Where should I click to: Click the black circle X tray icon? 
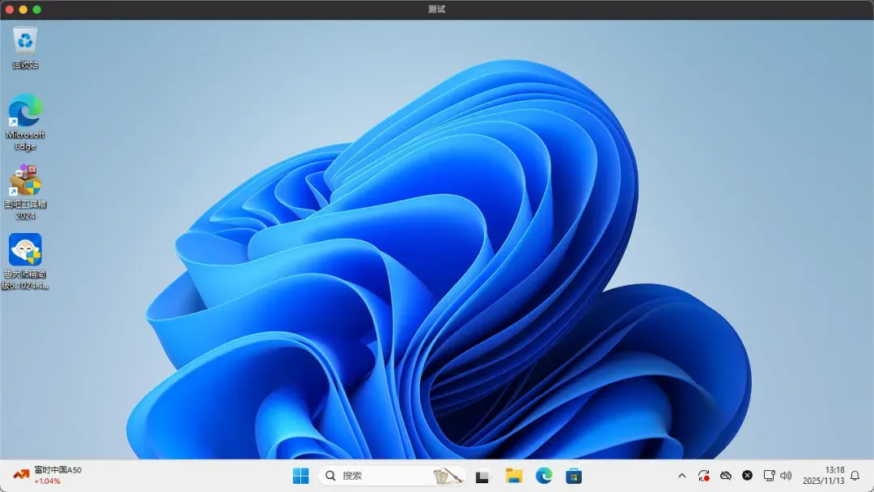[747, 476]
